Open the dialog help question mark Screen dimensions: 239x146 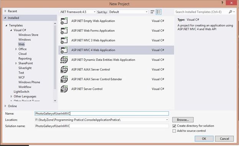[222, 3]
